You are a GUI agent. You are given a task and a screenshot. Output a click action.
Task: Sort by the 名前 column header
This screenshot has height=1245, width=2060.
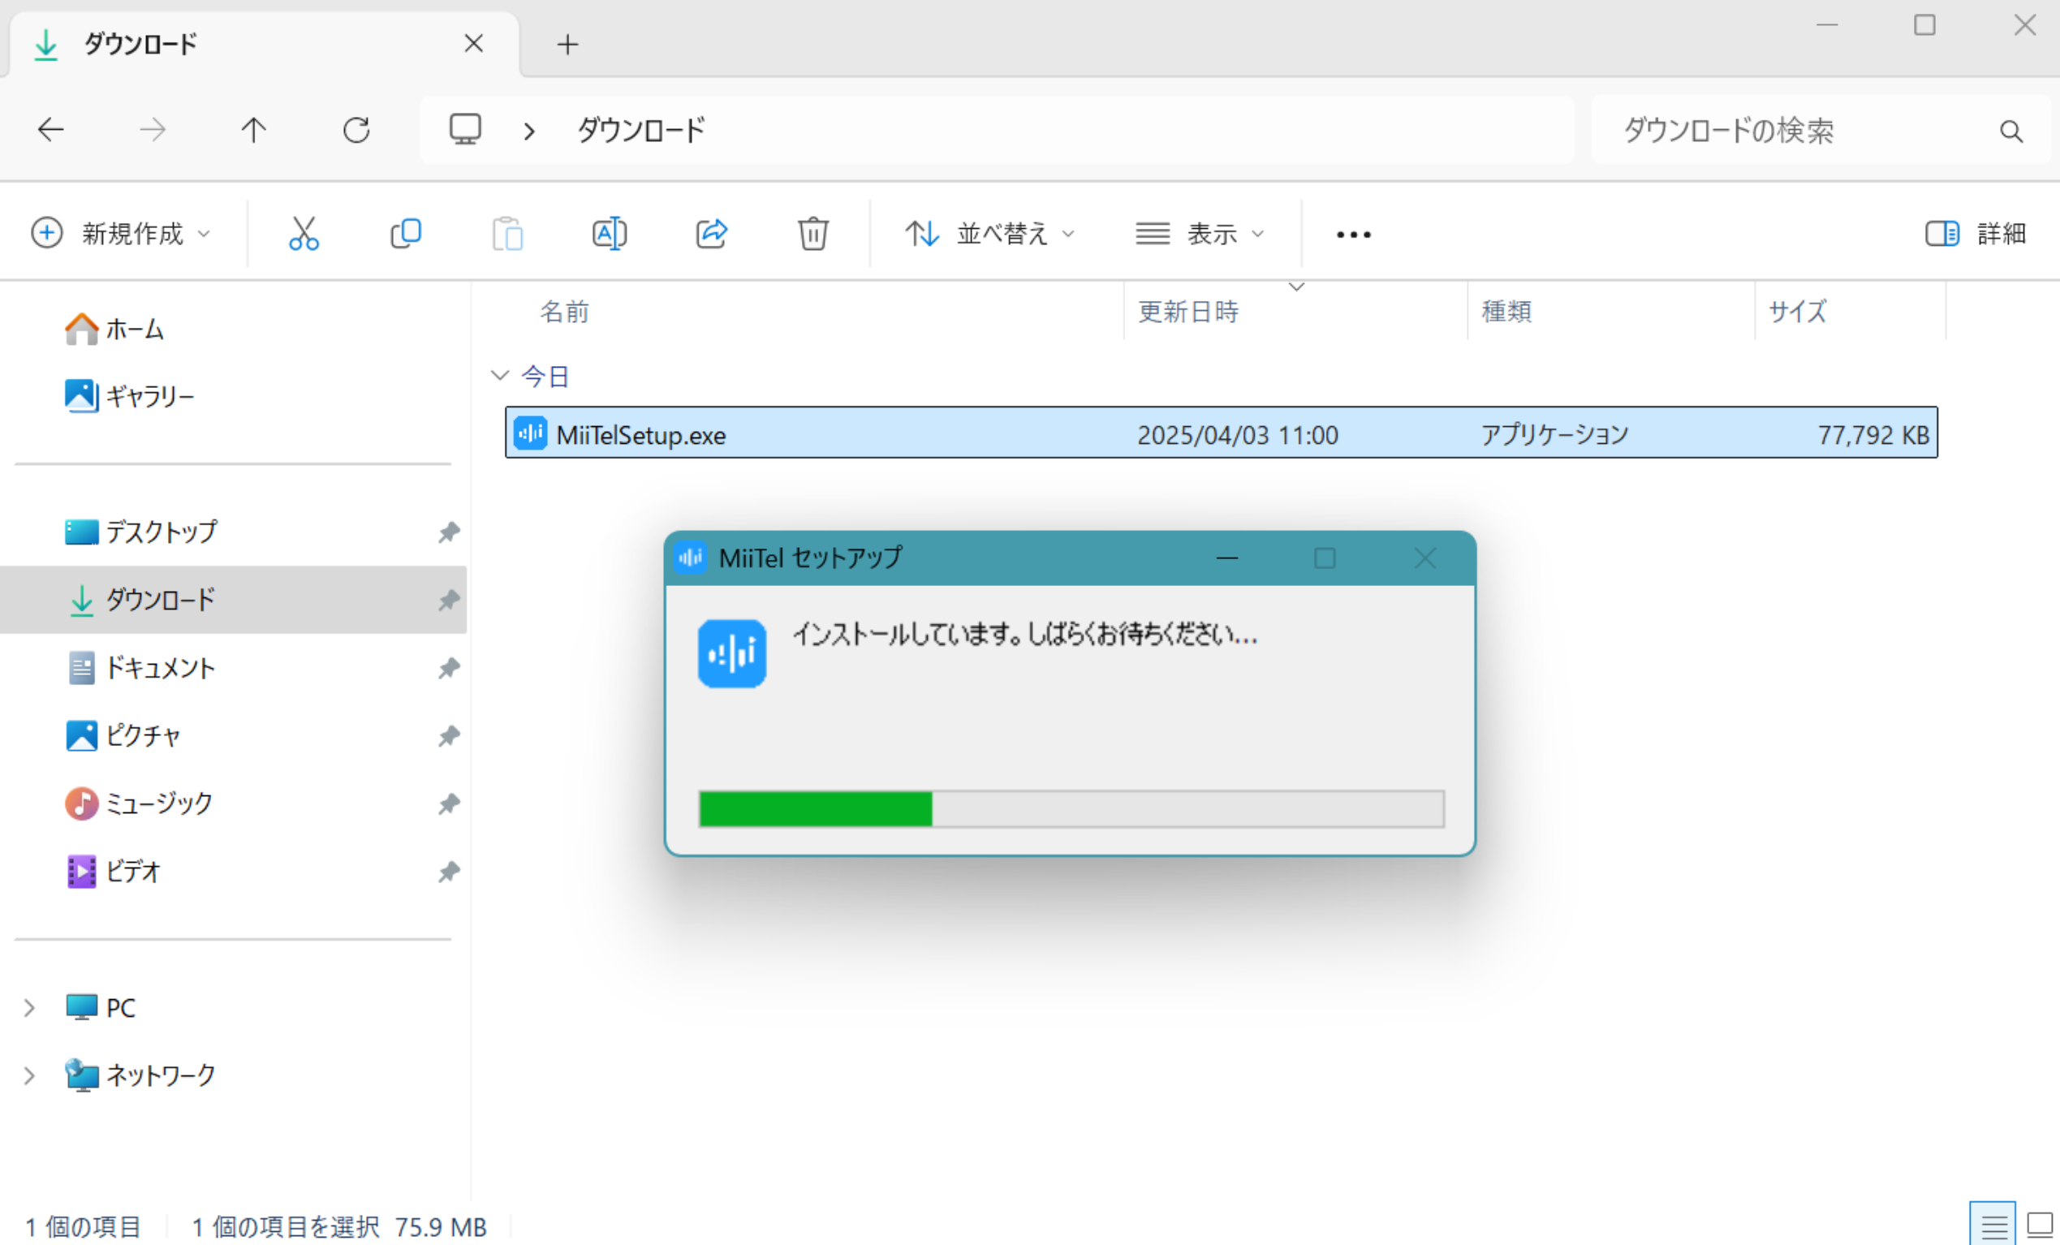coord(564,311)
